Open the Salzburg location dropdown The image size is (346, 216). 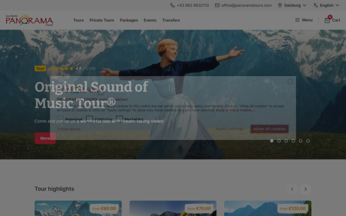tap(292, 5)
